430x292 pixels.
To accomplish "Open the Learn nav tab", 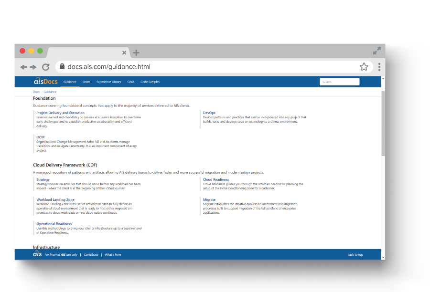I will click(86, 82).
